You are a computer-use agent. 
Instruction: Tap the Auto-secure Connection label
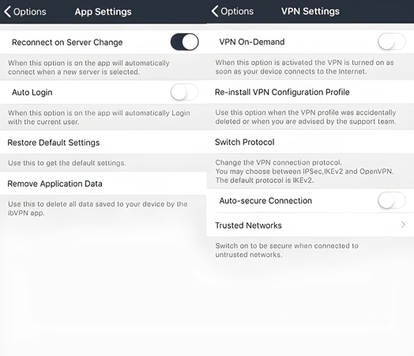click(265, 201)
